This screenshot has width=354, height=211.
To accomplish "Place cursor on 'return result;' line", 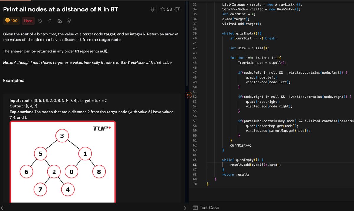I will click(236, 175).
